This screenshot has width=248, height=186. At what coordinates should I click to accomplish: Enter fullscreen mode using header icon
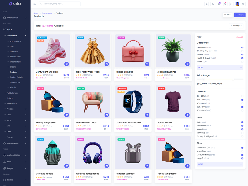click(231, 4)
